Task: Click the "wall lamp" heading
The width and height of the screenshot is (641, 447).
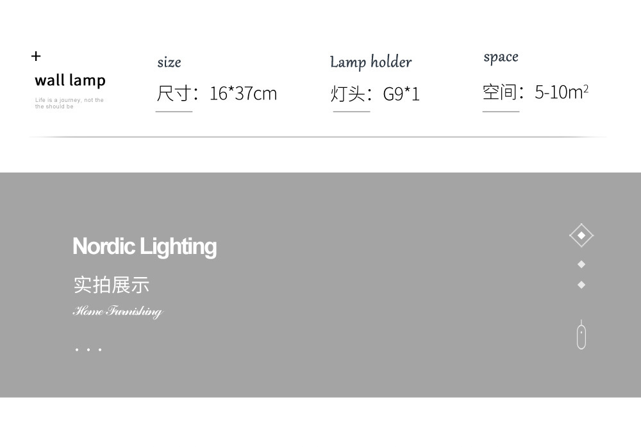Action: click(70, 81)
